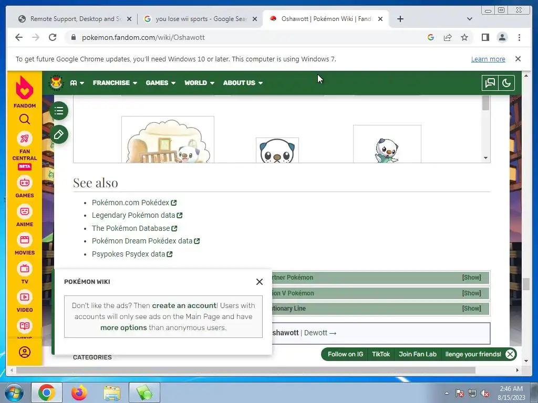Open the Wikis sidebar book icon
Image resolution: width=538 pixels, height=403 pixels.
pos(24,326)
